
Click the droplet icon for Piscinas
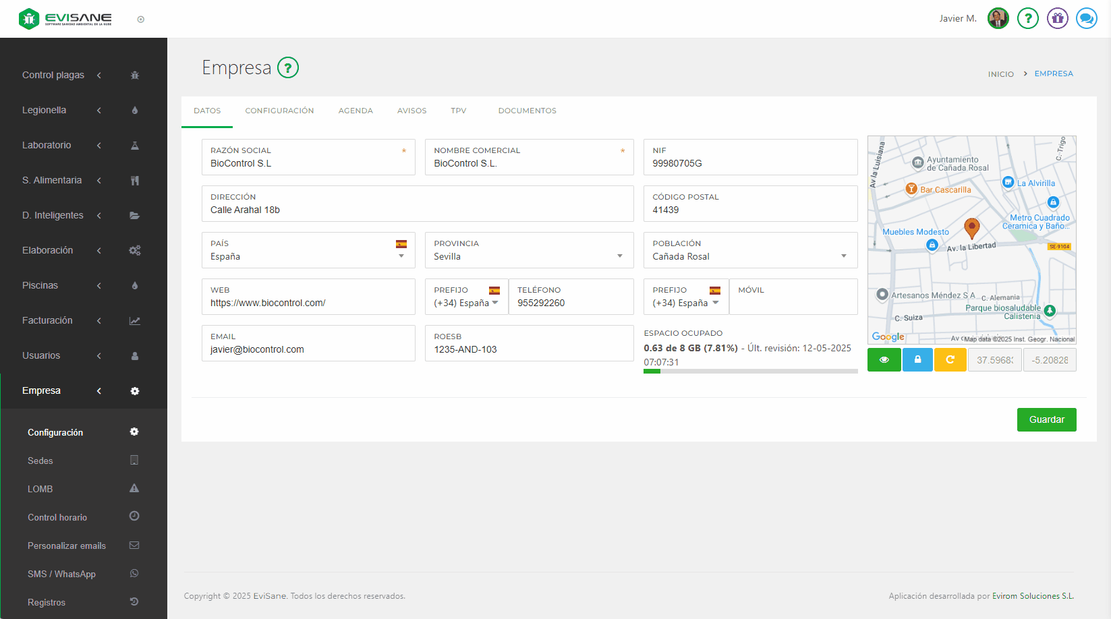(135, 285)
